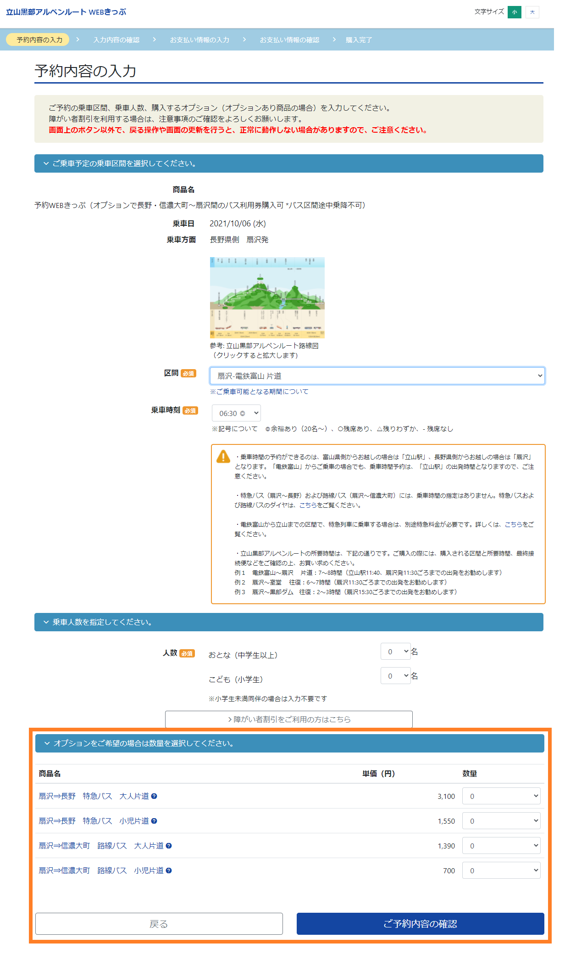Click help icon beside 路線バス 大人片道
Viewport: 576px width, 966px height.
[x=169, y=846]
